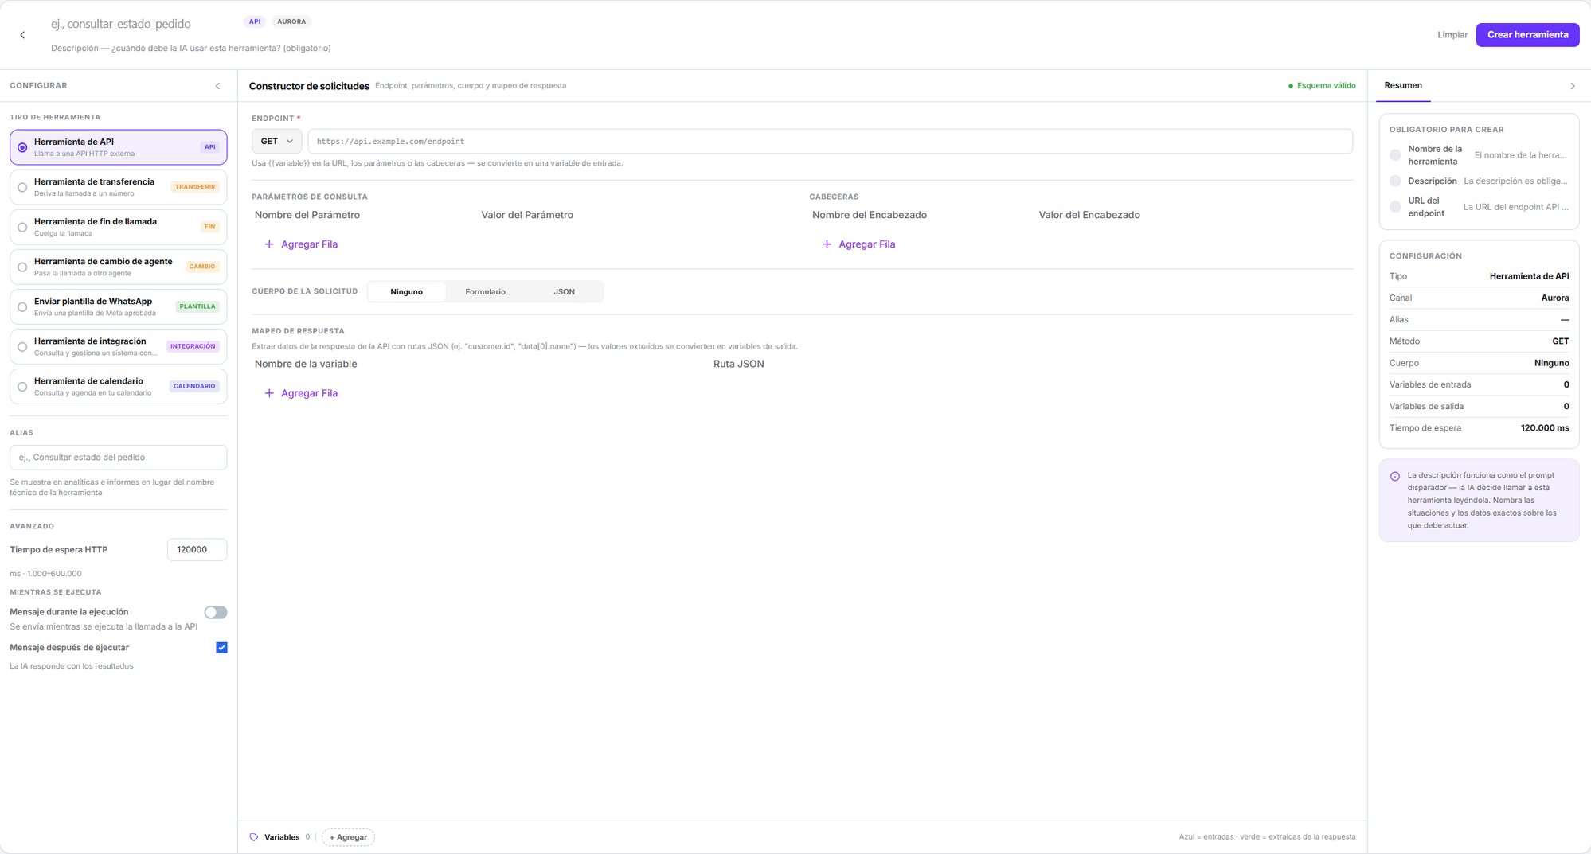Click the AURORA badge in header
Viewport: 1591px width, 854px height.
point(291,21)
